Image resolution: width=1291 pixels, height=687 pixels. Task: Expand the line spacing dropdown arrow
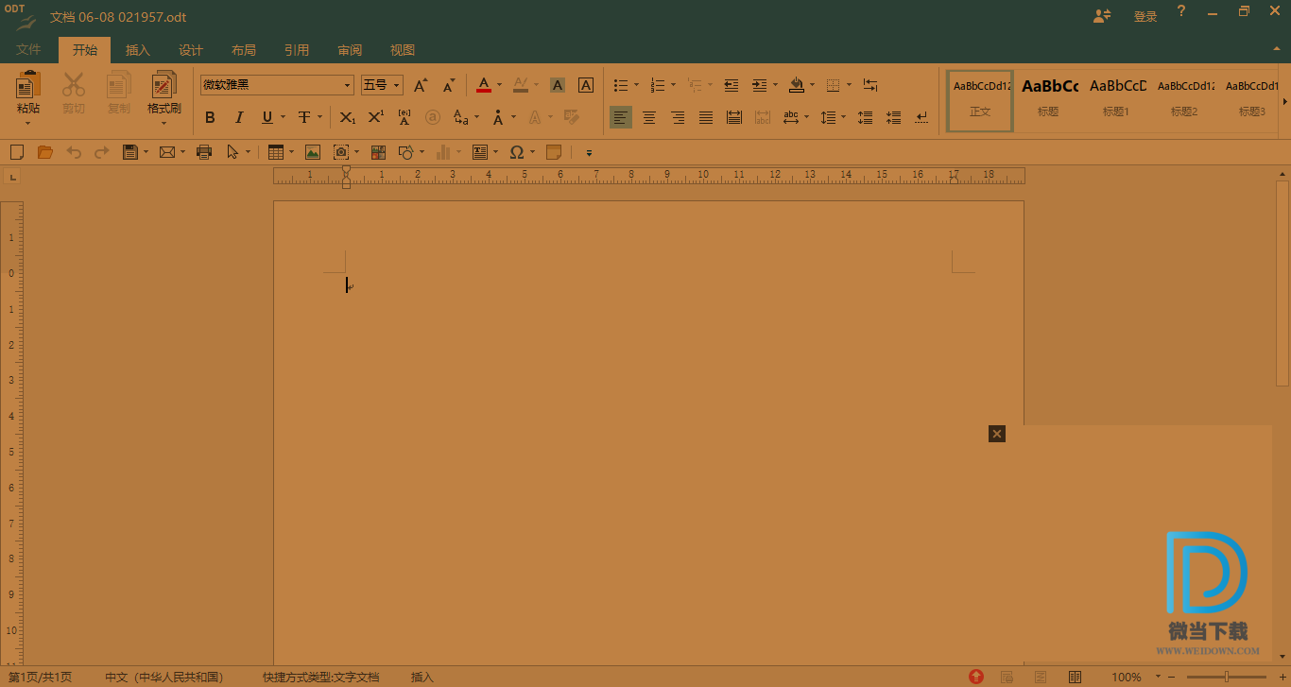[x=843, y=117]
